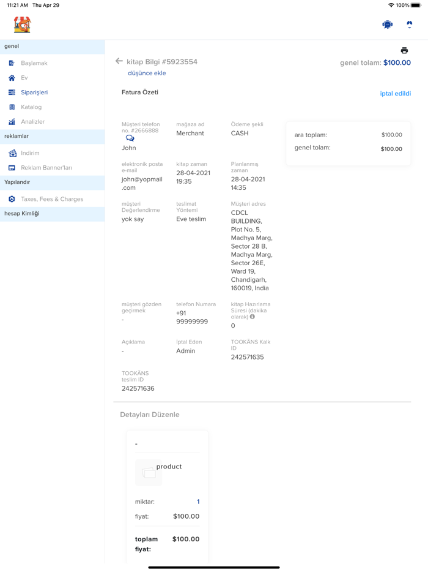The height and width of the screenshot is (572, 428).
Task: Click the product image thumbnail
Action: pyautogui.click(x=148, y=472)
